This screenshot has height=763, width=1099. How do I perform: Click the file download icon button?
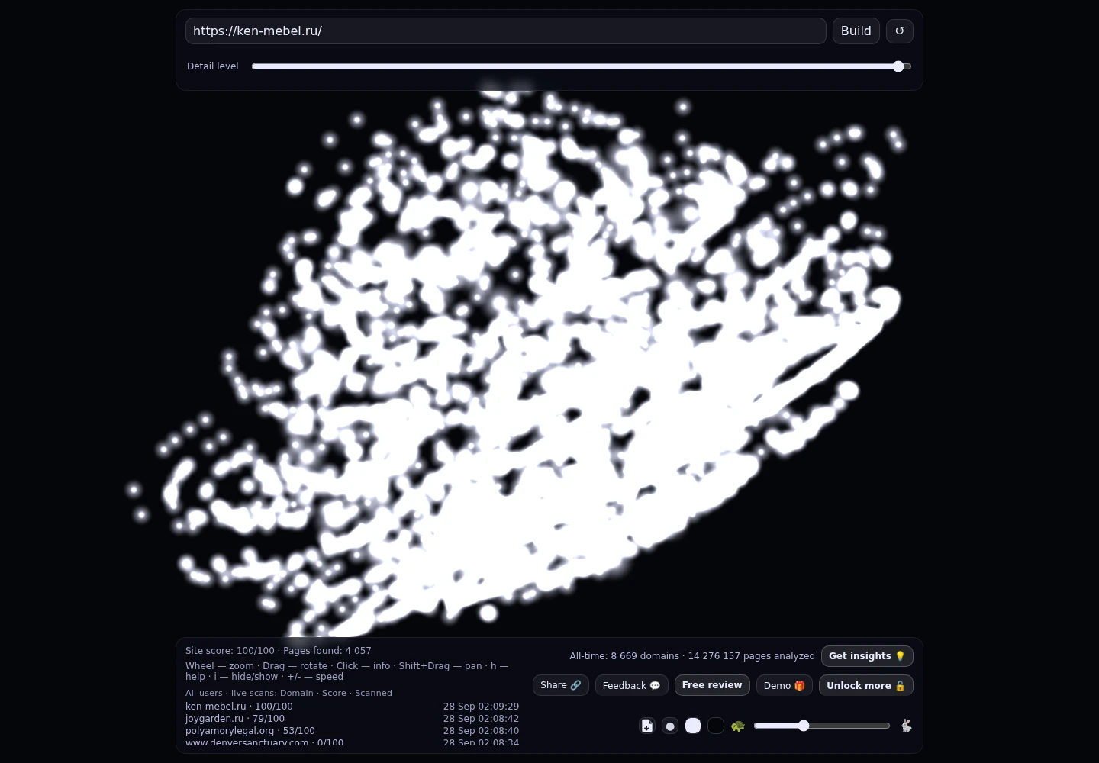[647, 726]
